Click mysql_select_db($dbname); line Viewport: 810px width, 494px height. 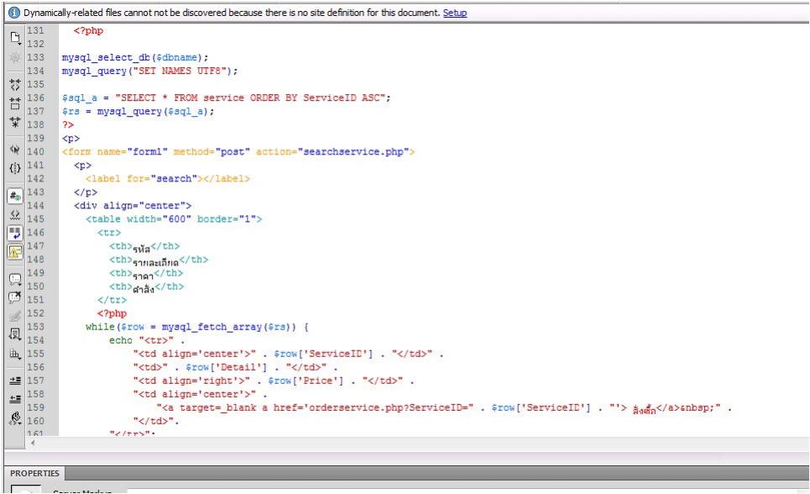tap(135, 57)
